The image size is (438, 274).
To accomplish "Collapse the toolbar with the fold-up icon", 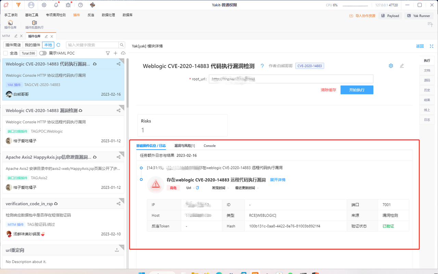I will tap(430, 24).
